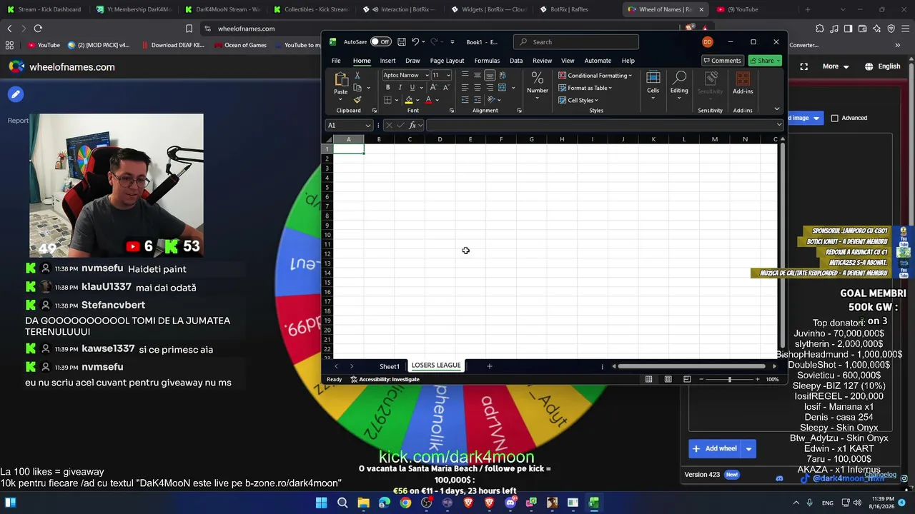Select the Excel icon in taskbar

[x=594, y=503]
